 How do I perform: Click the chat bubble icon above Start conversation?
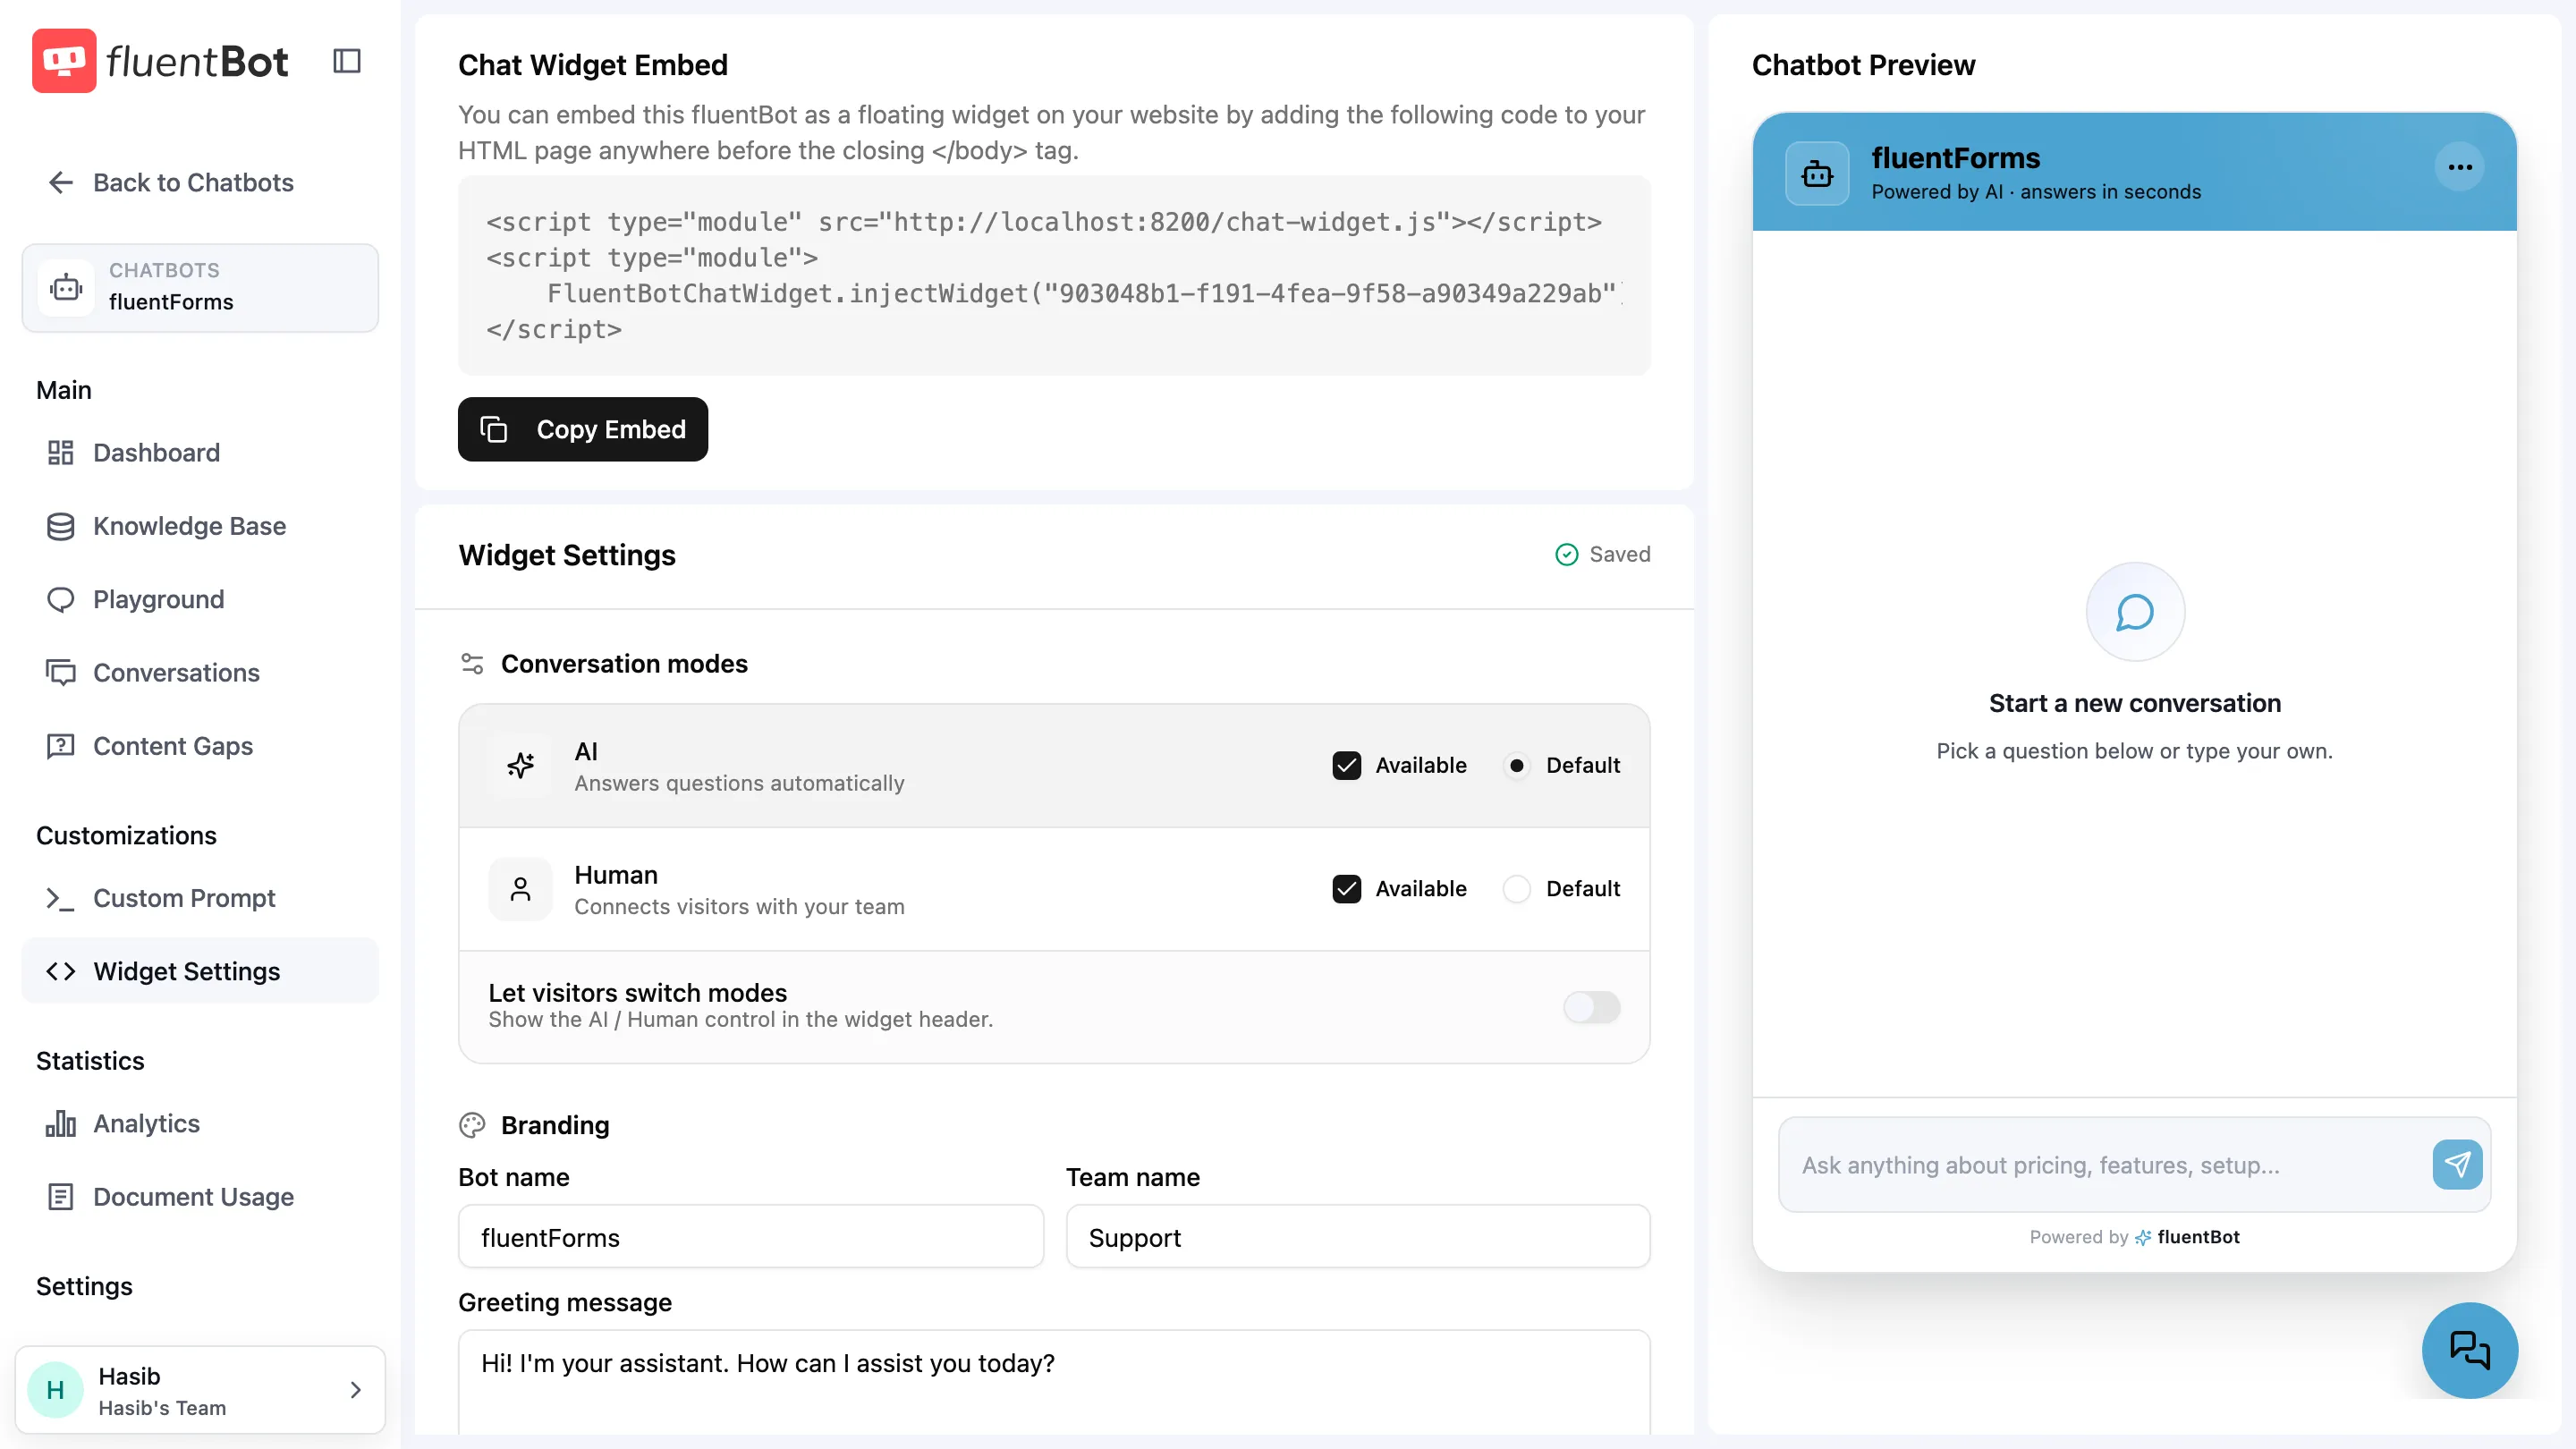2135,612
